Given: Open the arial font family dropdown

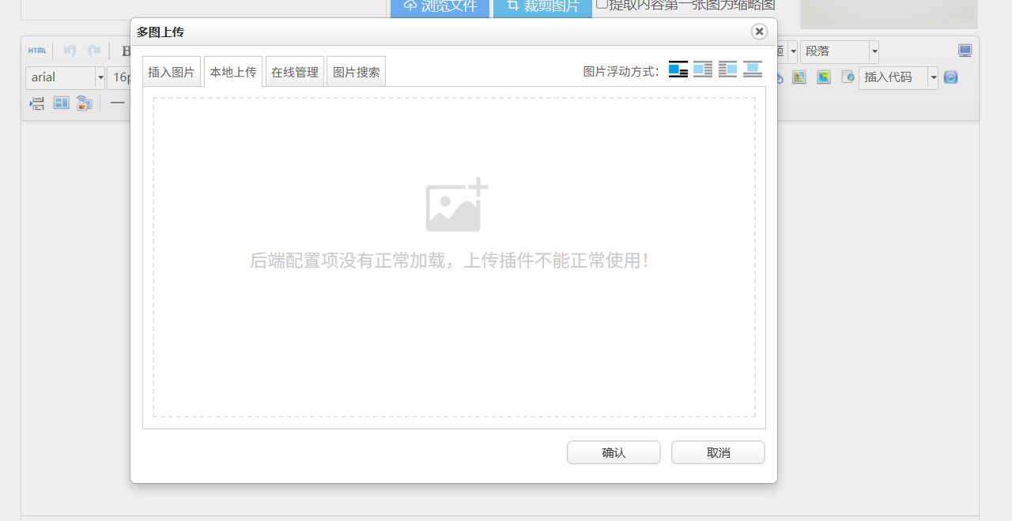Looking at the screenshot, I should tap(66, 77).
